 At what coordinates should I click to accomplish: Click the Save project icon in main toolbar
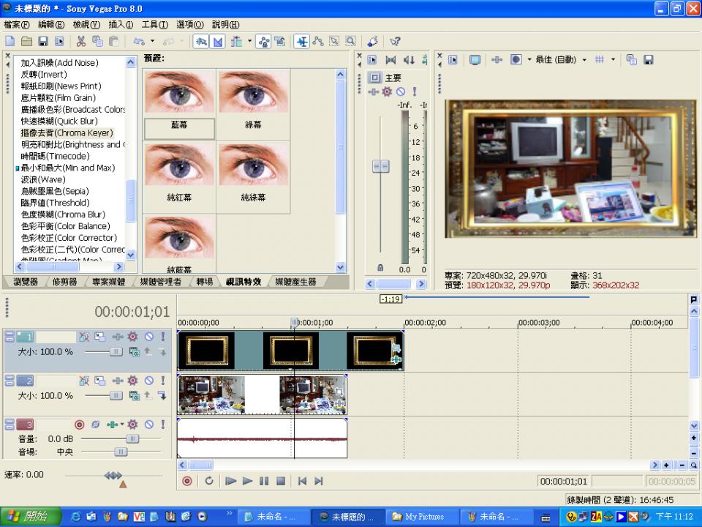click(43, 42)
